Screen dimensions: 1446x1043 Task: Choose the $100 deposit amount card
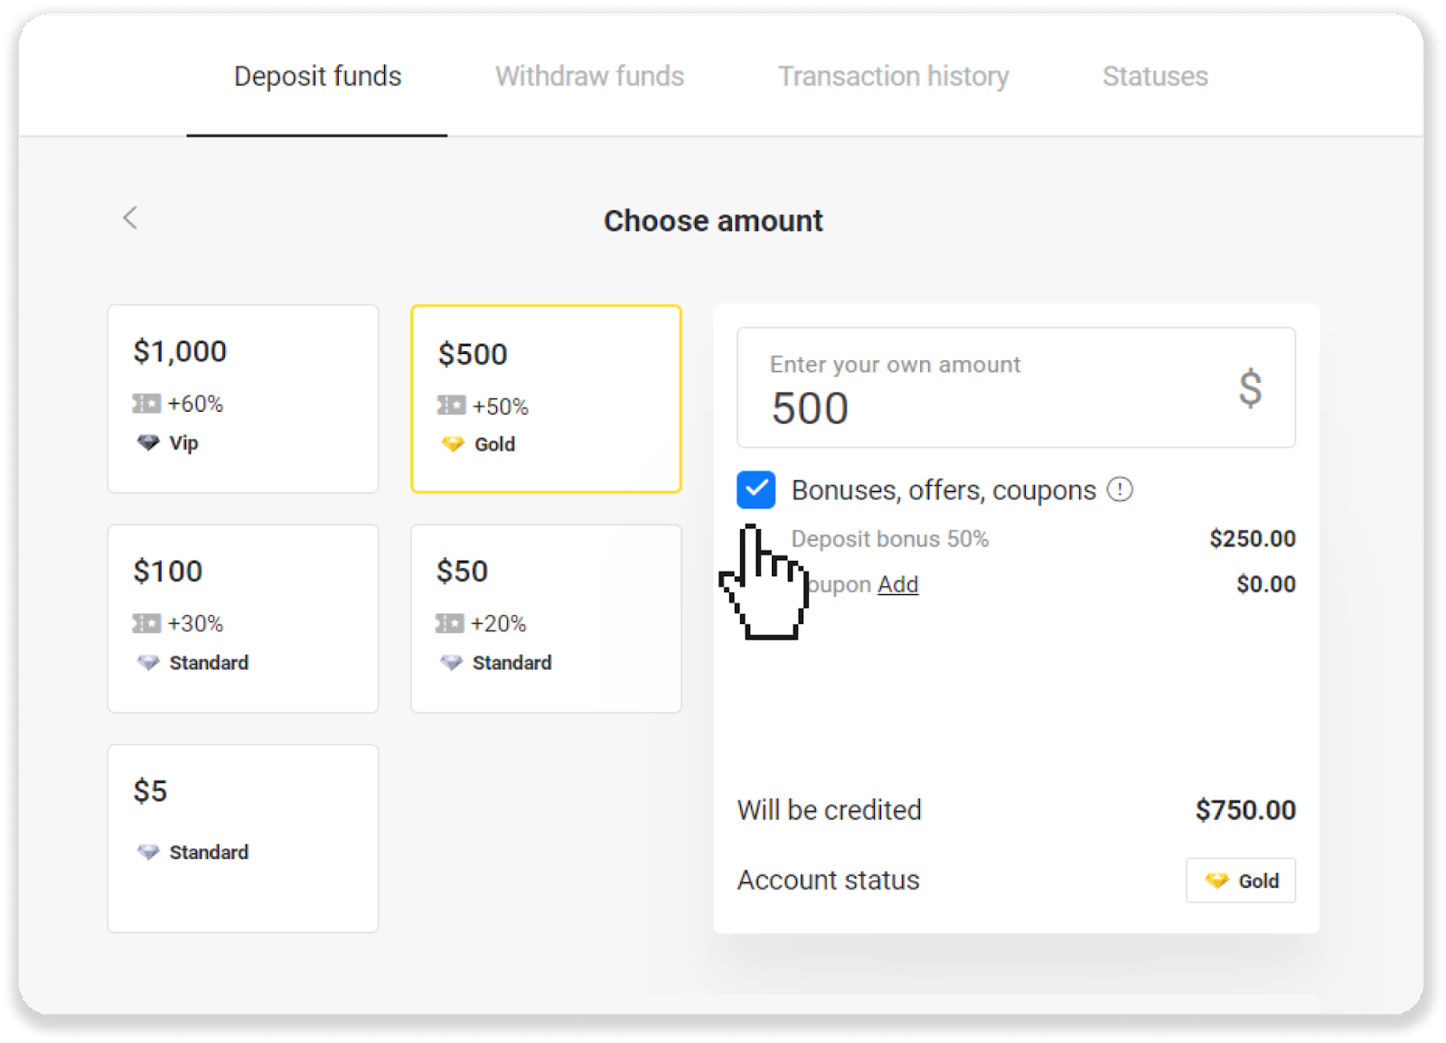pos(243,619)
